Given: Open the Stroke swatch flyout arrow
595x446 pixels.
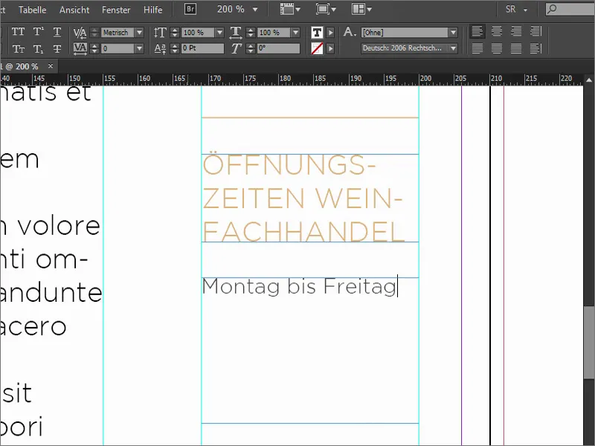Looking at the screenshot, I should (x=330, y=48).
